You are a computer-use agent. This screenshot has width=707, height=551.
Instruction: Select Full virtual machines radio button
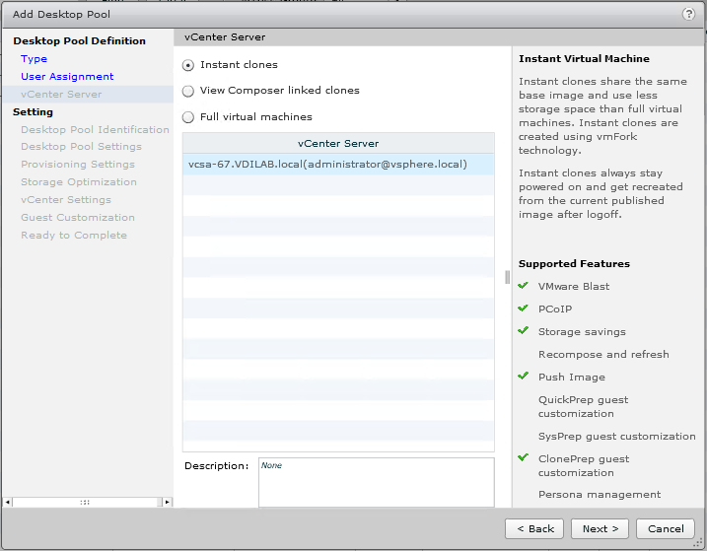point(188,117)
